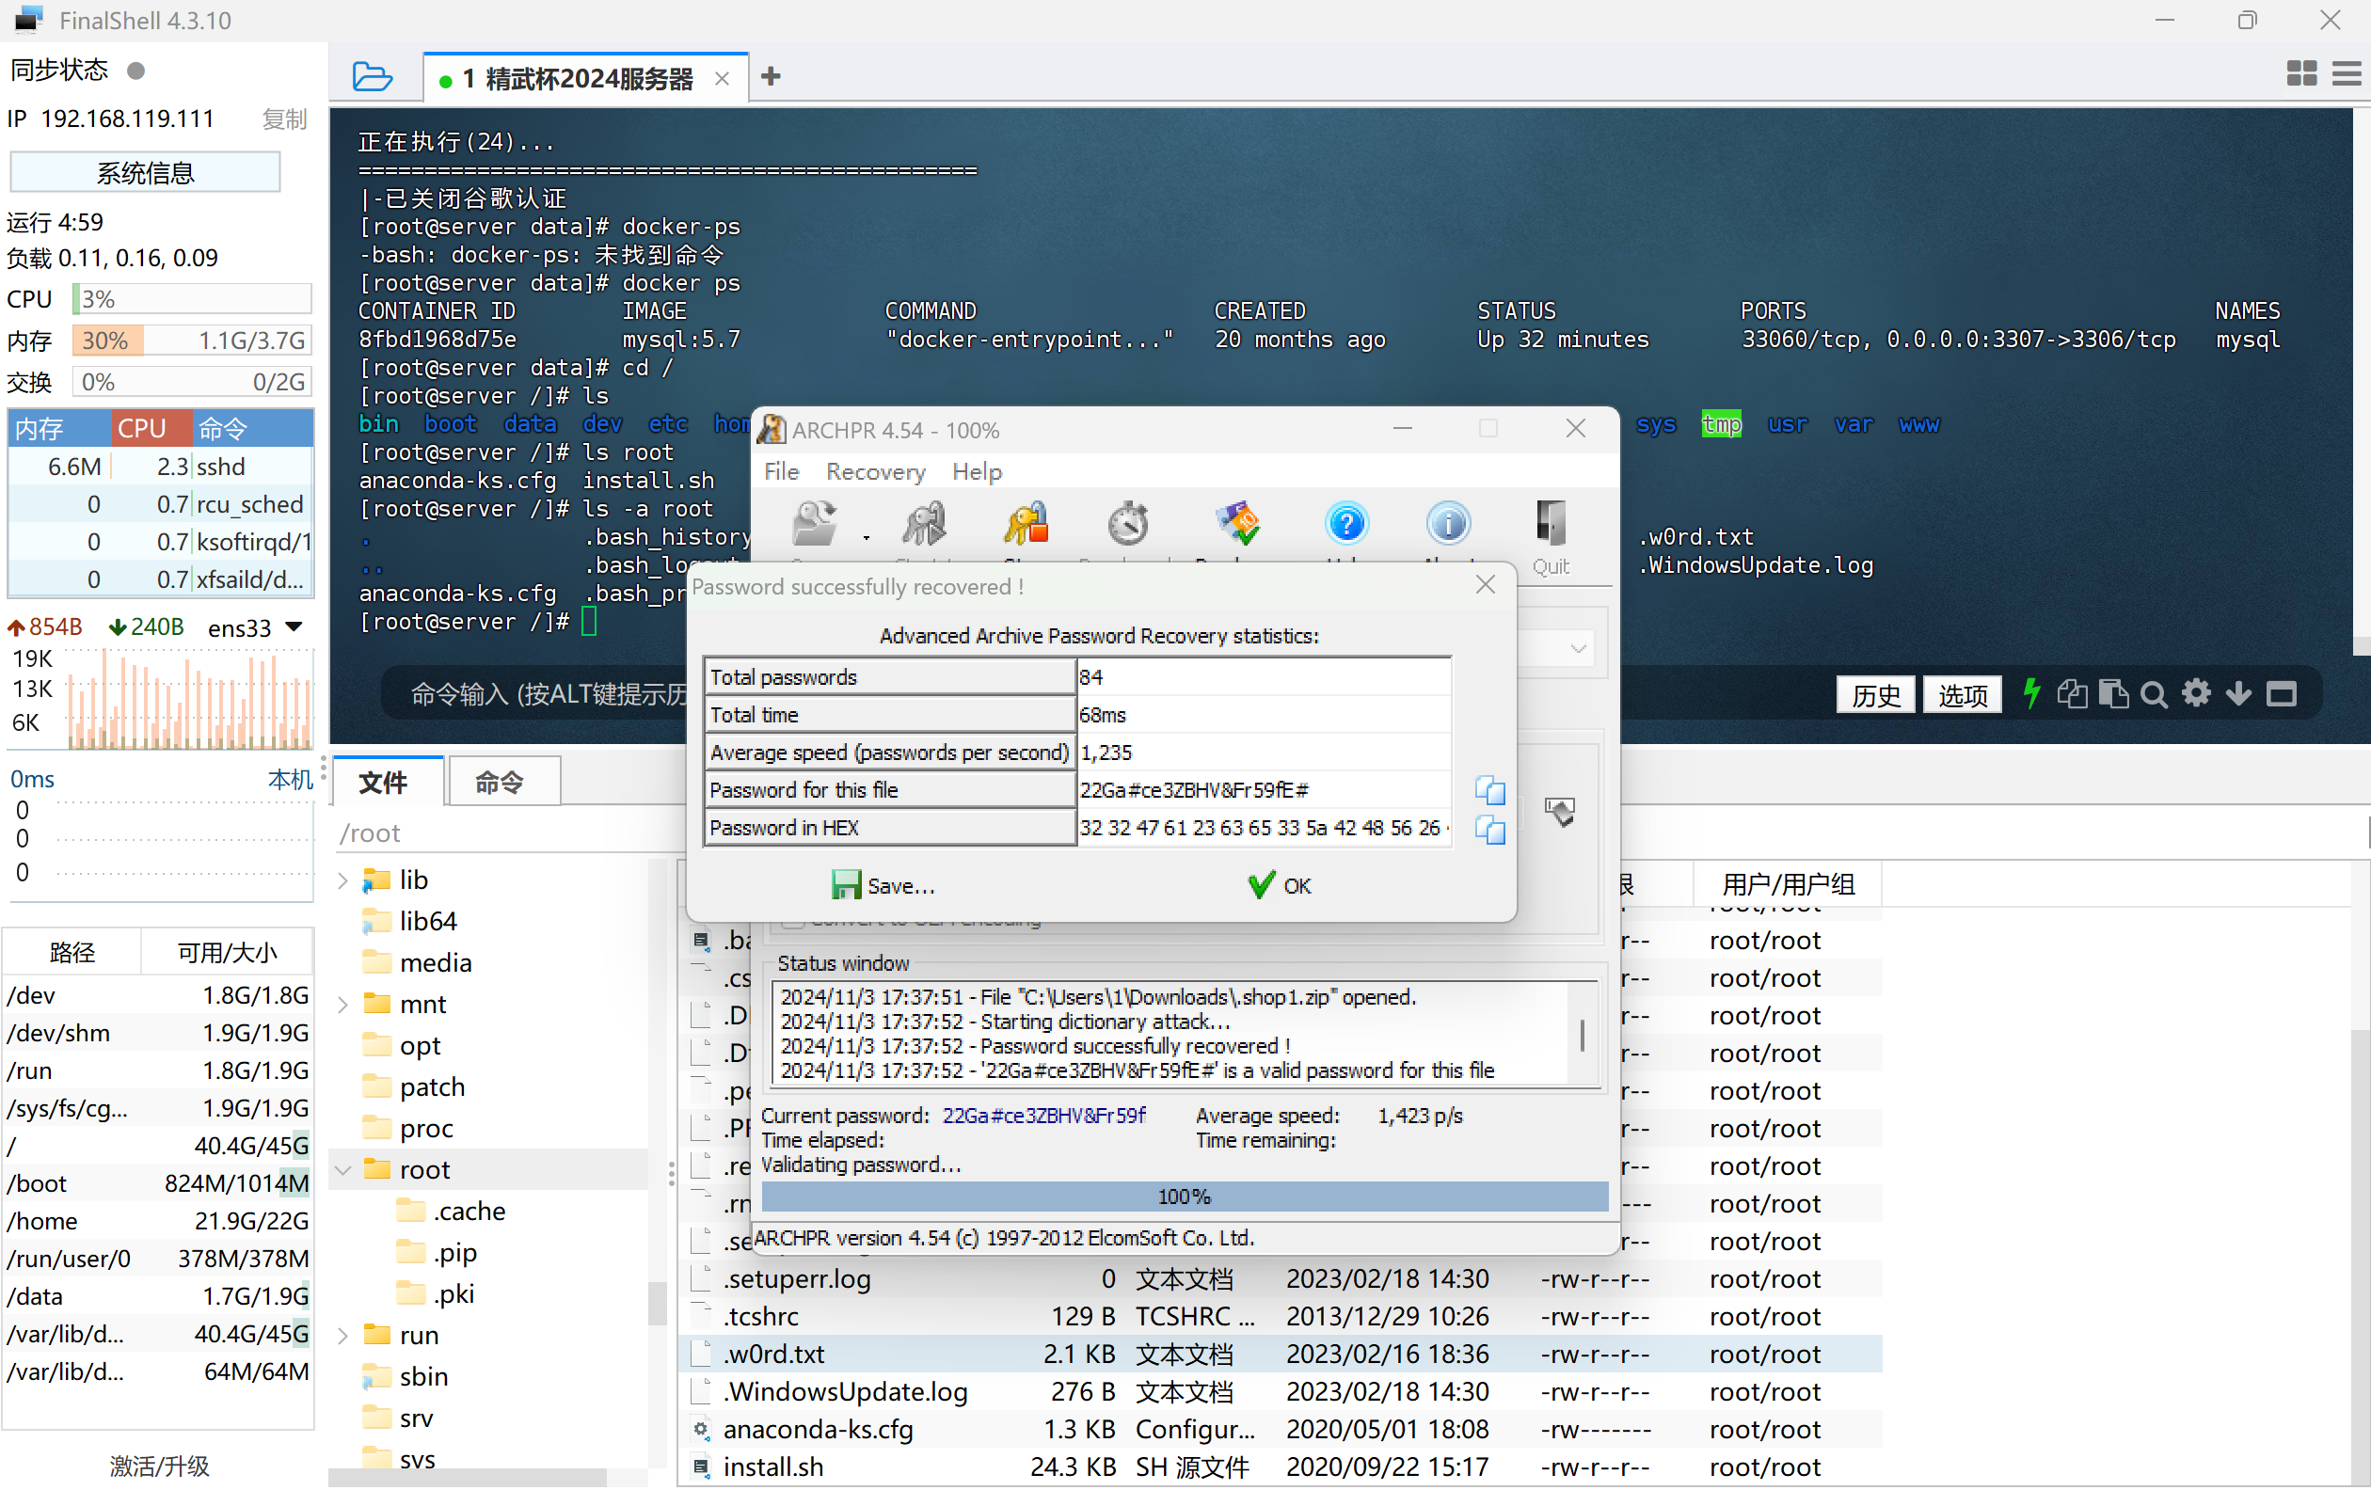Image resolution: width=2371 pixels, height=1490 pixels.
Task: Open terminal settings gear icon
Action: pyautogui.click(x=2196, y=694)
